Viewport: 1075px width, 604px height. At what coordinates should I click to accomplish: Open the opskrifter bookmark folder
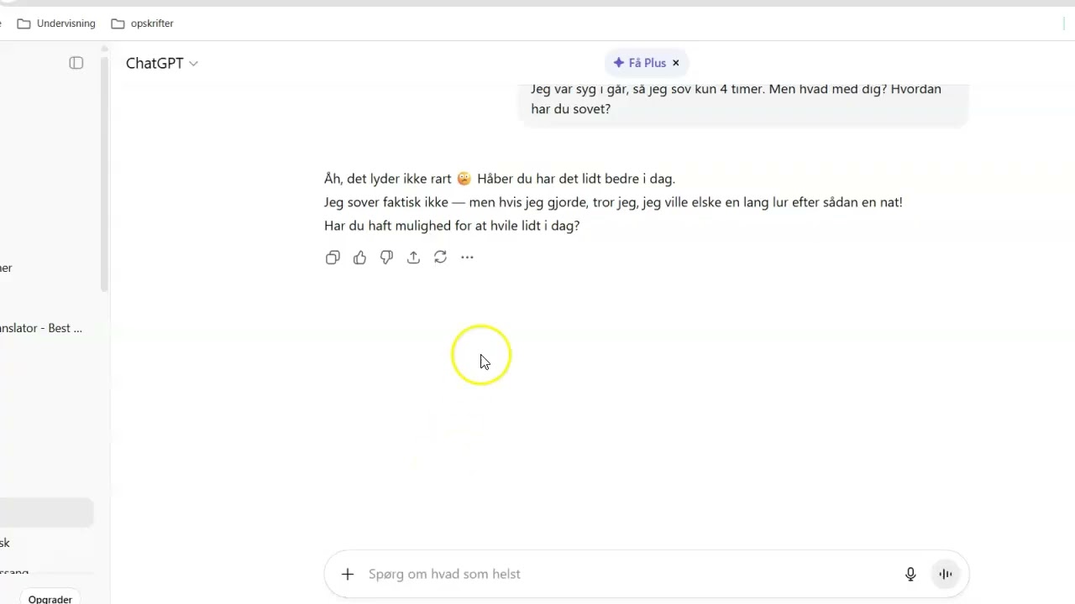point(142,23)
